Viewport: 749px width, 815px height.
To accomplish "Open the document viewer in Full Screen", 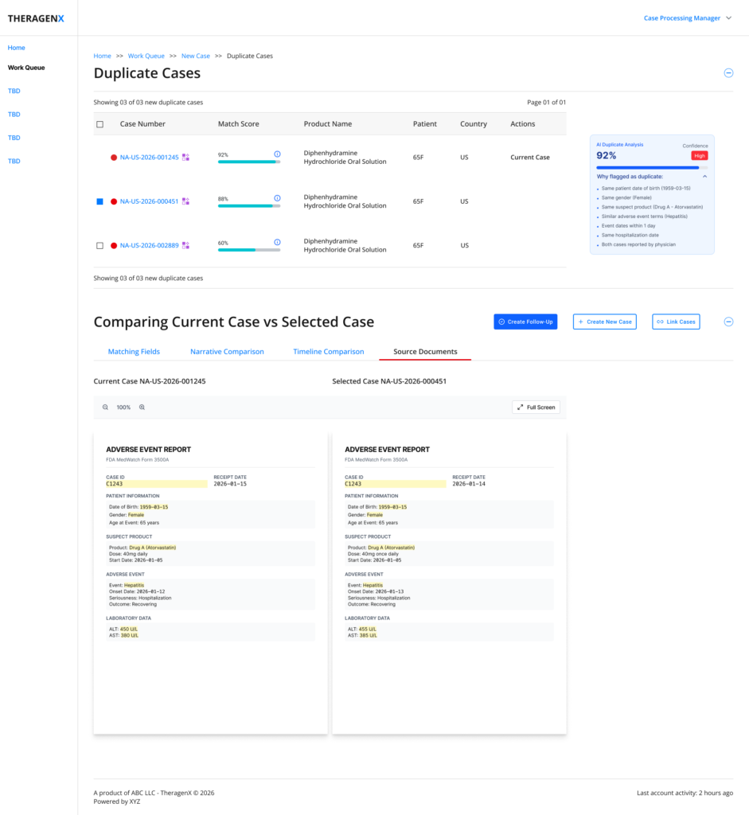I will pyautogui.click(x=536, y=407).
